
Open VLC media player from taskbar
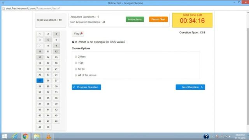pyautogui.click(x=49, y=136)
